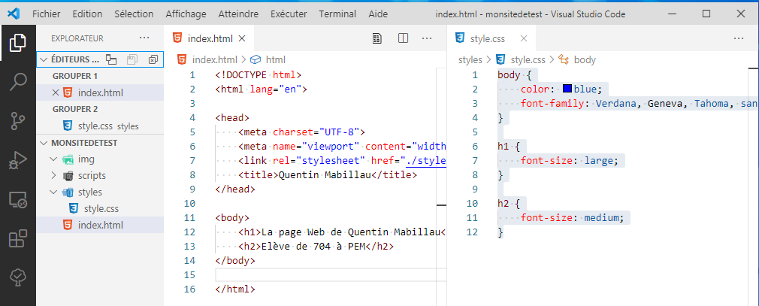Collapse the styles folder
This screenshot has width=759, height=306.
(x=53, y=192)
